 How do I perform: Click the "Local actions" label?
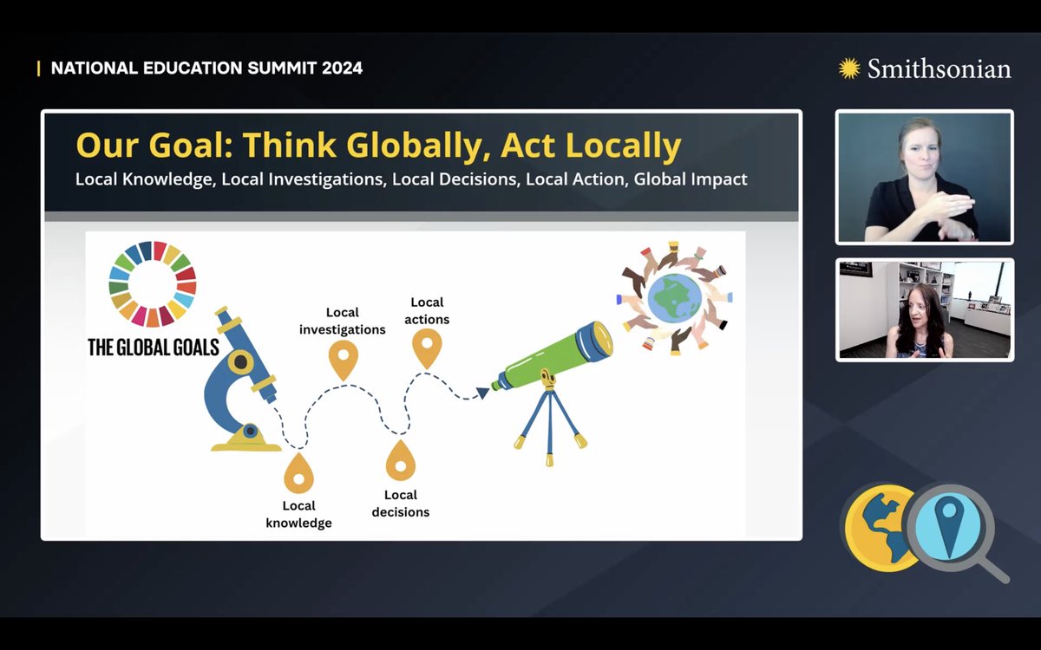[427, 310]
